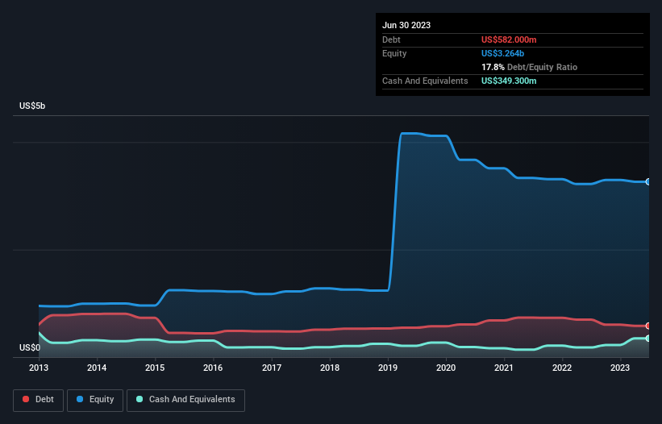Click the 2016 x-axis label
The image size is (662, 424).
click(x=213, y=368)
